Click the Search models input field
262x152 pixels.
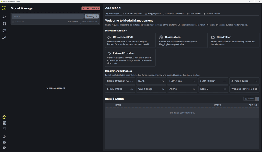coord(48,16)
